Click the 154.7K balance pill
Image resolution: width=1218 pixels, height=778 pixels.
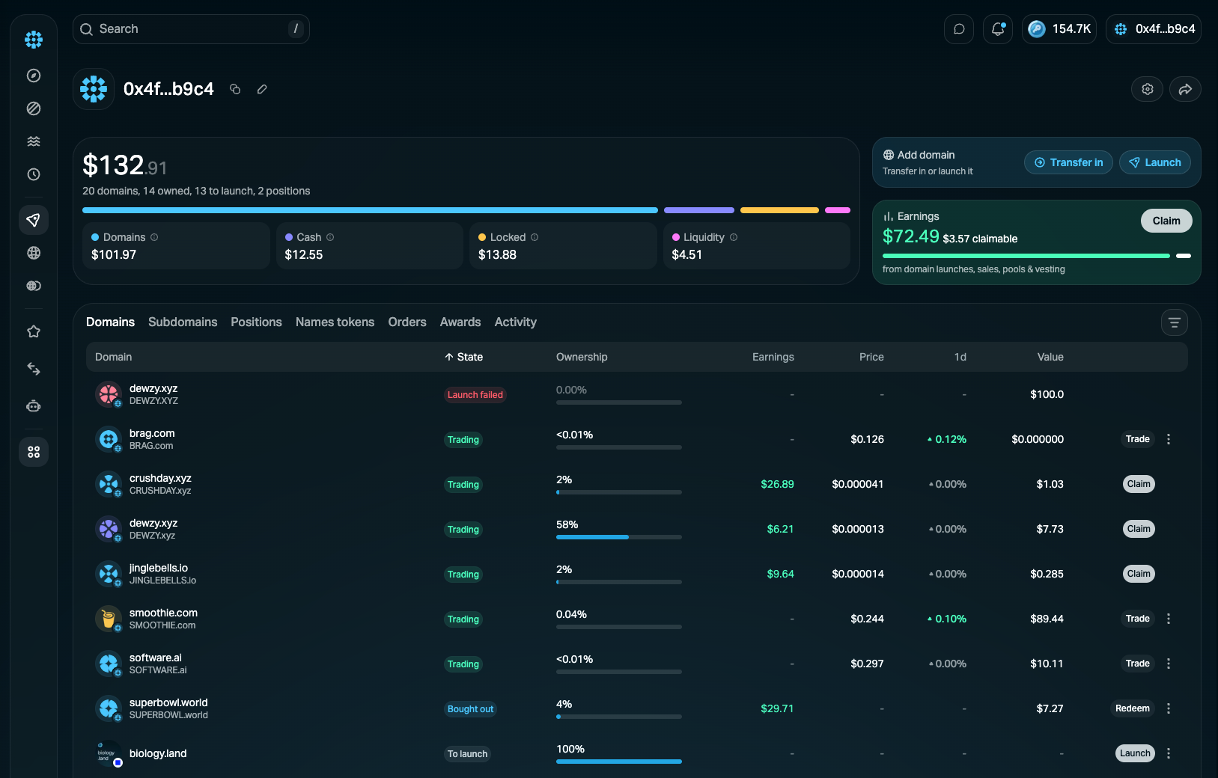(x=1059, y=29)
